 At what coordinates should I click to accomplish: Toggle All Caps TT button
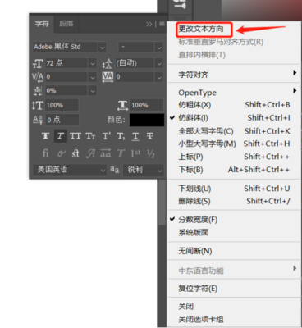(x=75, y=136)
